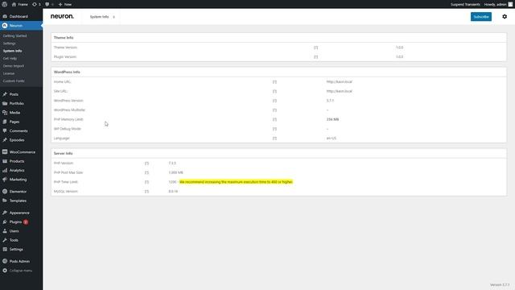The height and width of the screenshot is (290, 515).
Task: Click the Analytics chart icon in sidebar
Action: pos(5,170)
